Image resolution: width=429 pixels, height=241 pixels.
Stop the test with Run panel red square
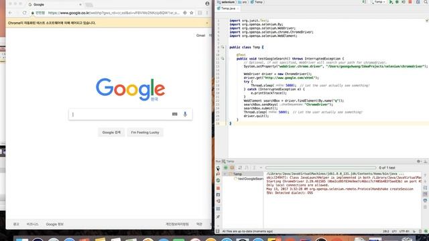[x=218, y=188]
